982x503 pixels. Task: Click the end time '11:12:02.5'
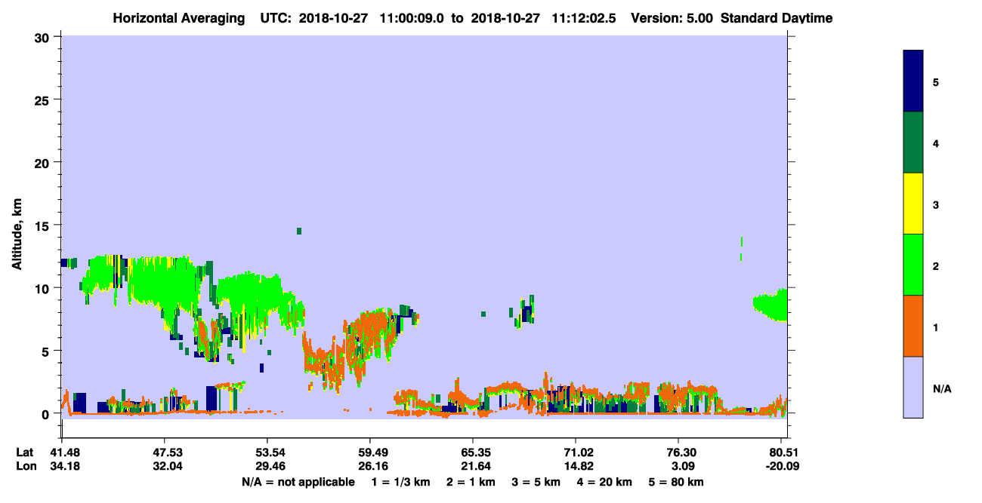pos(585,17)
